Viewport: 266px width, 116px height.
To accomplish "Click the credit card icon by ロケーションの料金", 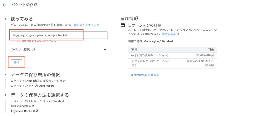I will point(123,25).
